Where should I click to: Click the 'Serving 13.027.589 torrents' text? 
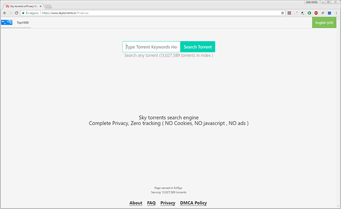pyautogui.click(x=169, y=192)
